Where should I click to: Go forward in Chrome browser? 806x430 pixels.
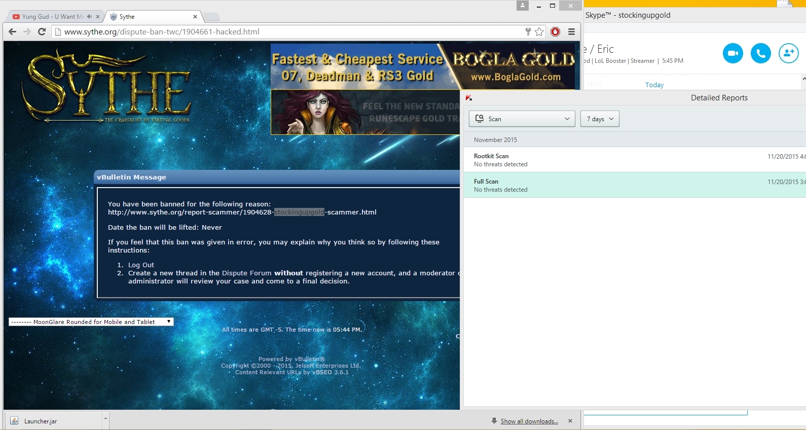click(27, 31)
